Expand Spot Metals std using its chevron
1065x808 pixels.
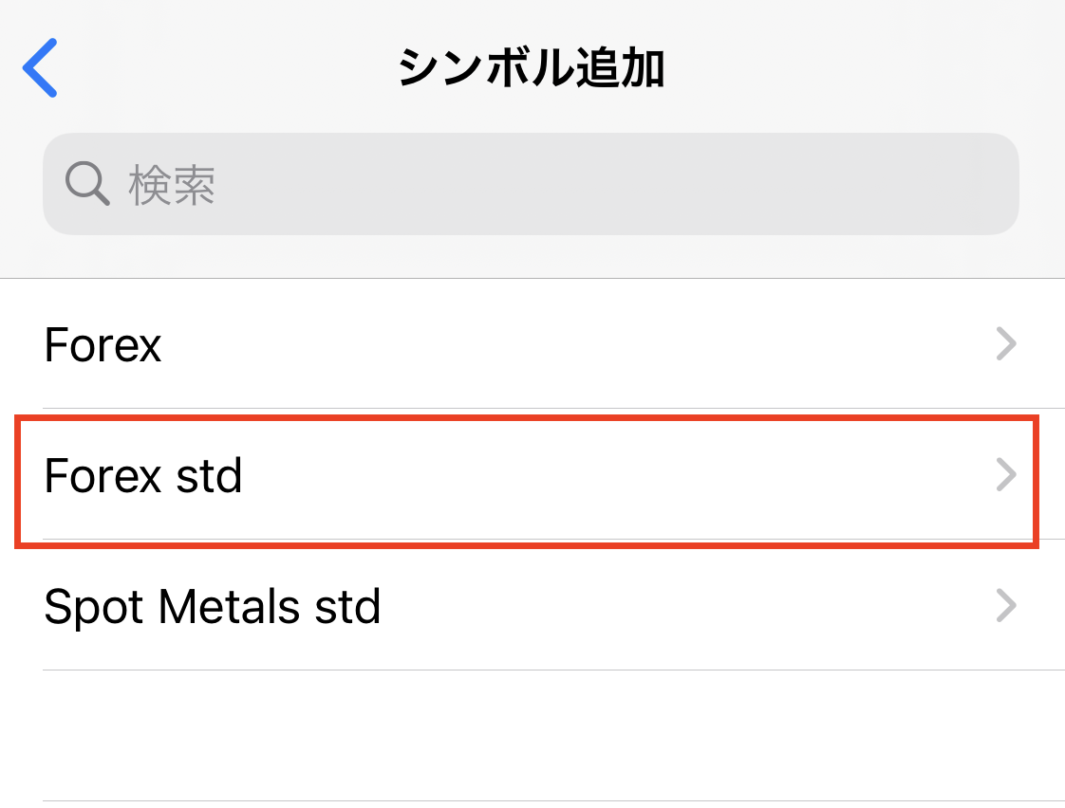click(1006, 606)
